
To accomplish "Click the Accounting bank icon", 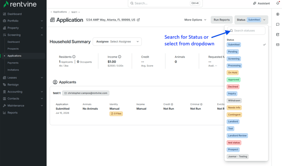I will (x=5, y=92).
